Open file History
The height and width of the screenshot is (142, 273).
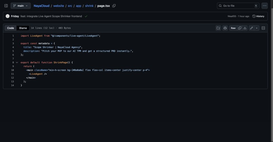tap(258, 16)
